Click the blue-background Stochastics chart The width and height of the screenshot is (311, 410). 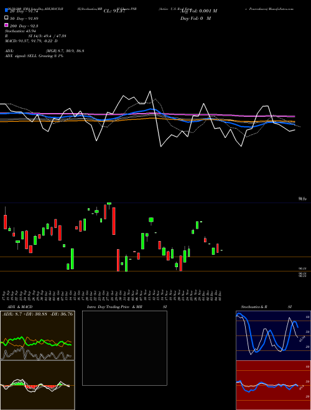273,335
